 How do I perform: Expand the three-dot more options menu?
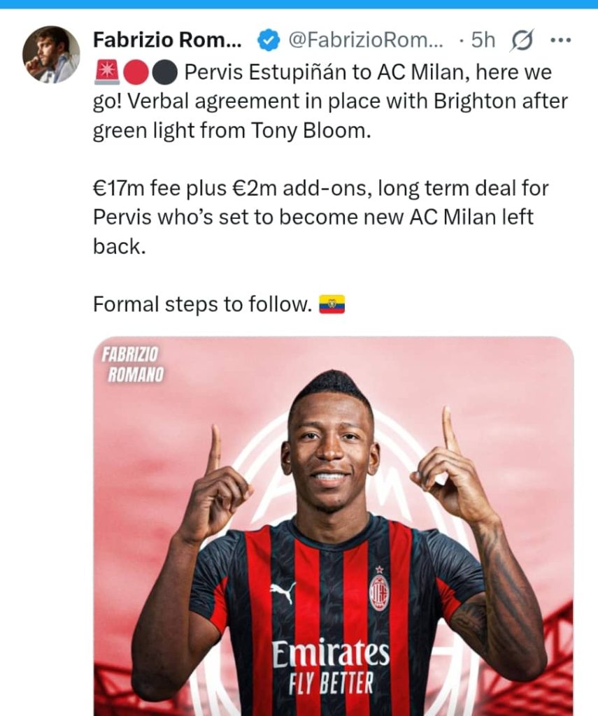pos(561,40)
